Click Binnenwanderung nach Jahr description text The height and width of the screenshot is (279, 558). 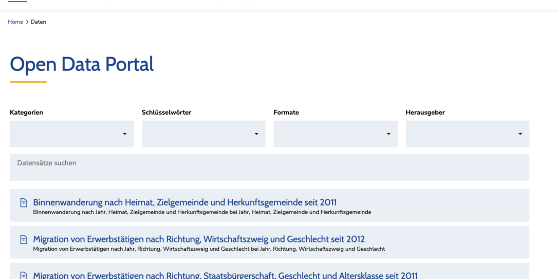(202, 212)
